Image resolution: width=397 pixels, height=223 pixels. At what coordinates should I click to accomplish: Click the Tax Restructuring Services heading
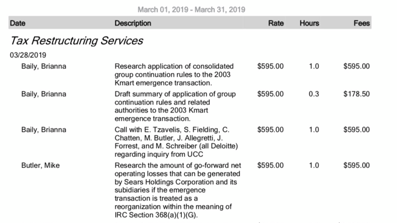tap(76, 41)
